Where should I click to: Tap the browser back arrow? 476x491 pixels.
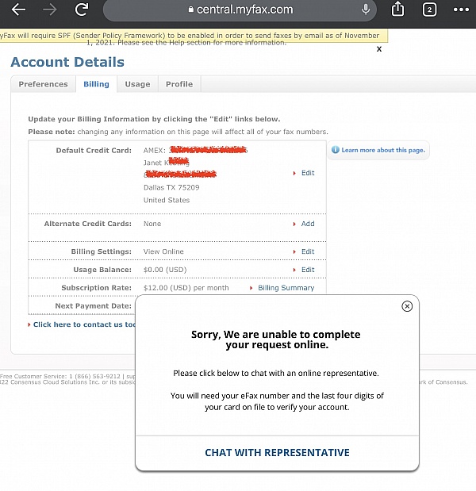point(18,10)
